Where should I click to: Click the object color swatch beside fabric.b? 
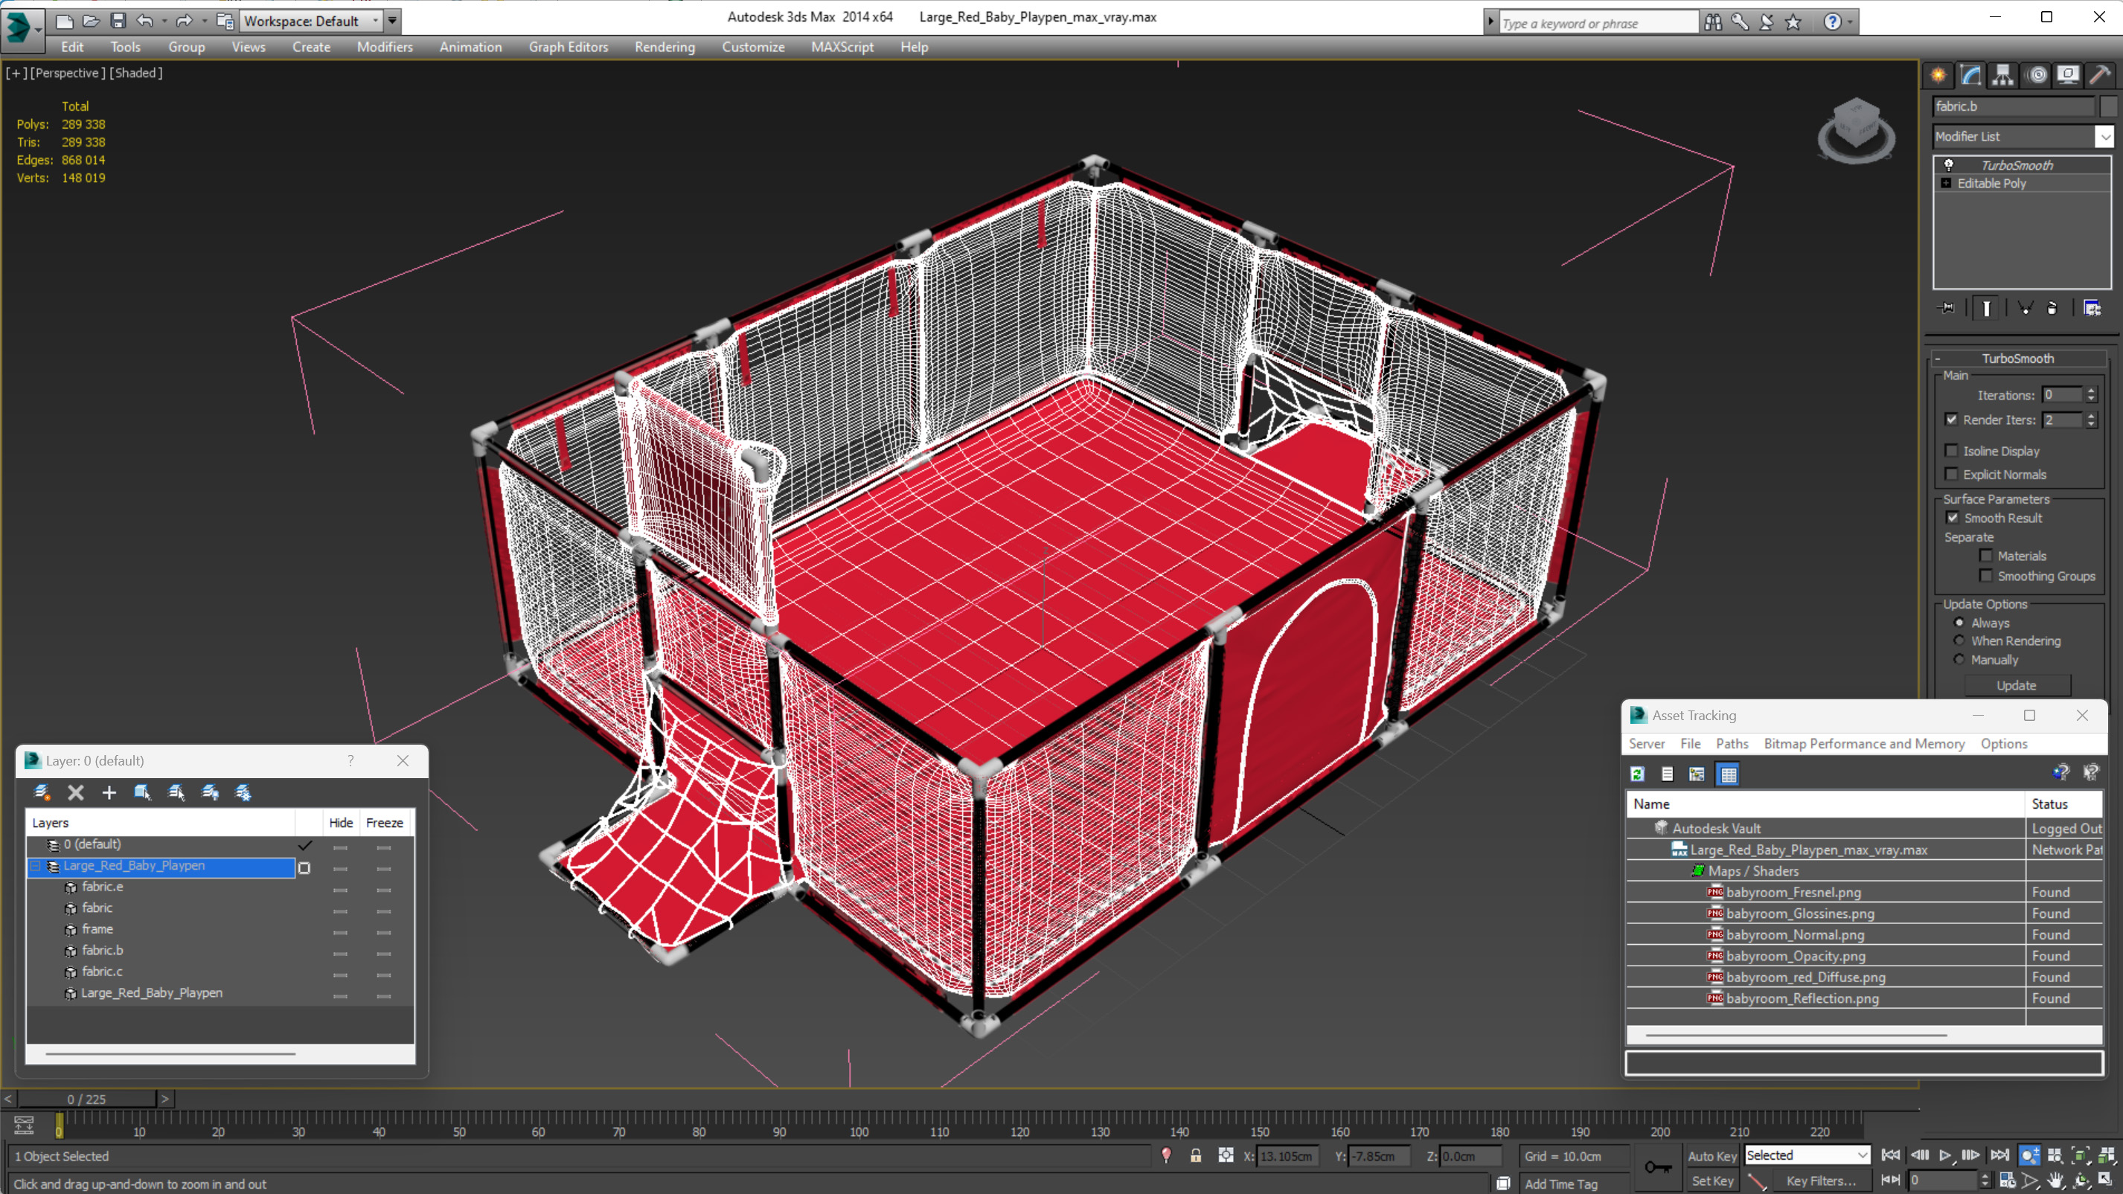click(2108, 106)
